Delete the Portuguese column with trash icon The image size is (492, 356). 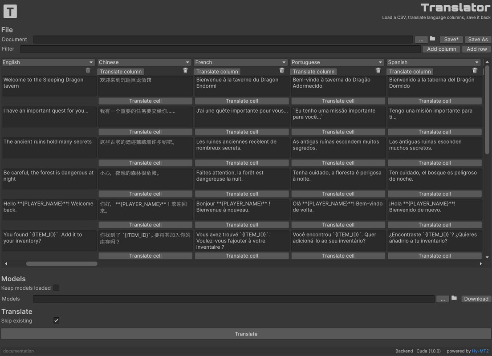378,71
